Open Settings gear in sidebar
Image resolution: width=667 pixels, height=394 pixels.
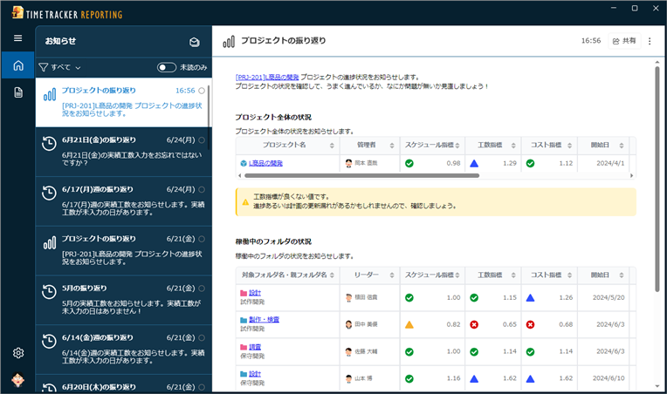[x=17, y=353]
